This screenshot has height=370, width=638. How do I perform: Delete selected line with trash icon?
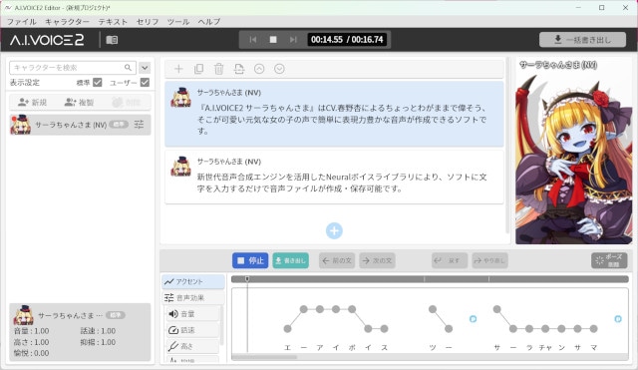coord(219,69)
